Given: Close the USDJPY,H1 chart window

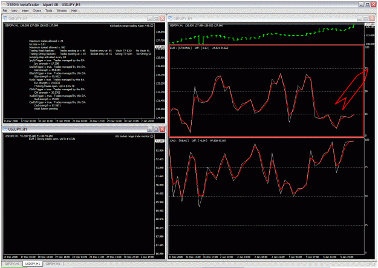Looking at the screenshot, I should [163, 129].
